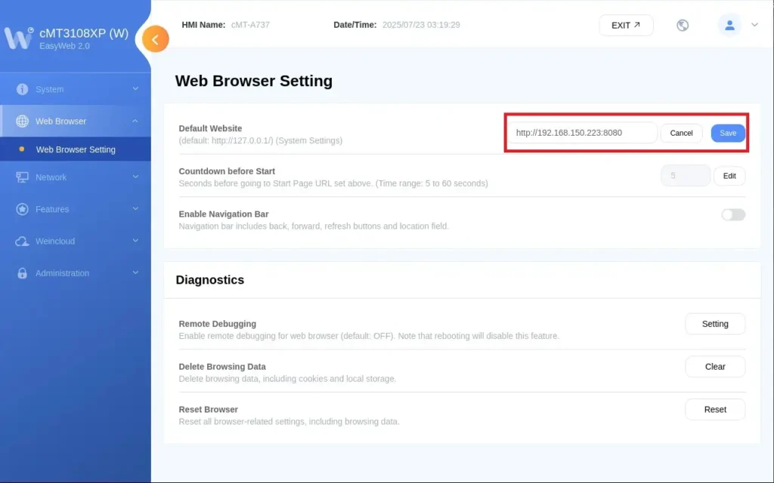Click the Enable Navigation Bar label
This screenshot has width=774, height=483.
point(224,214)
